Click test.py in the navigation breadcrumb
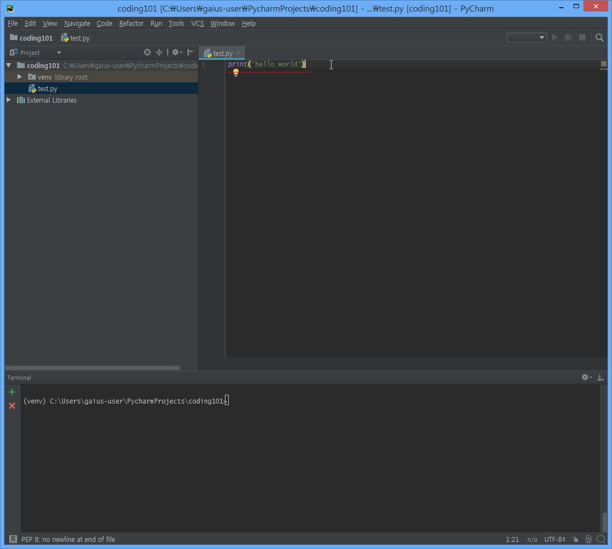This screenshot has width=612, height=549. click(75, 38)
